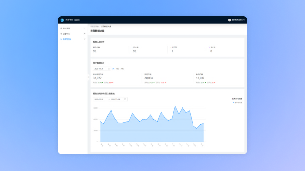The image size is (305, 171).
Task: Click the 0 value under purple-dot label
Action: [x=211, y=51]
